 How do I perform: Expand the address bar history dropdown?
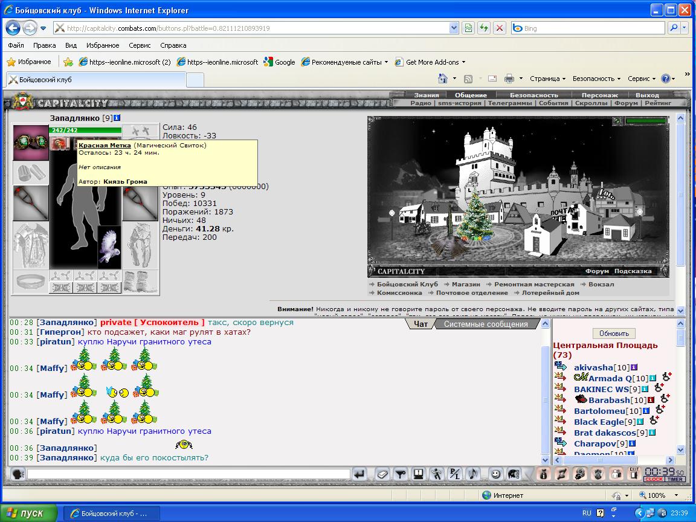click(454, 28)
